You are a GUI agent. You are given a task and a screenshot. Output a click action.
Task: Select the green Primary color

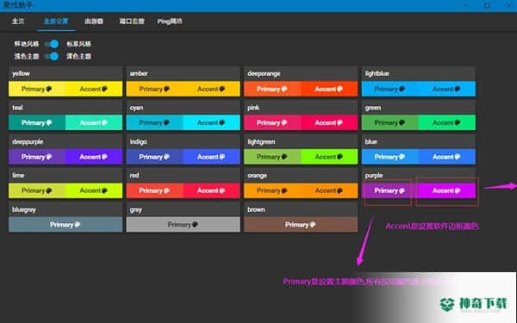390,122
